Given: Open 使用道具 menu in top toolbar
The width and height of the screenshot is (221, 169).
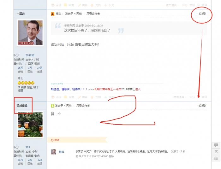Looking at the screenshot, I should click(173, 5).
